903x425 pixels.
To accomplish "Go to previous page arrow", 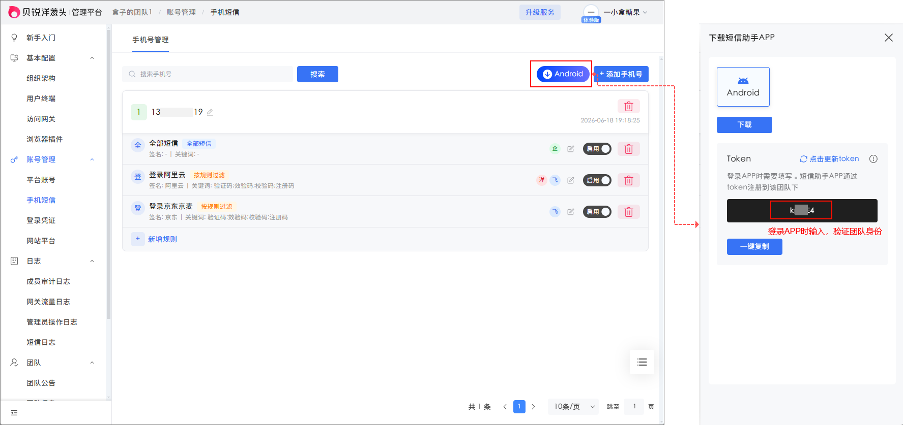I will pos(505,407).
